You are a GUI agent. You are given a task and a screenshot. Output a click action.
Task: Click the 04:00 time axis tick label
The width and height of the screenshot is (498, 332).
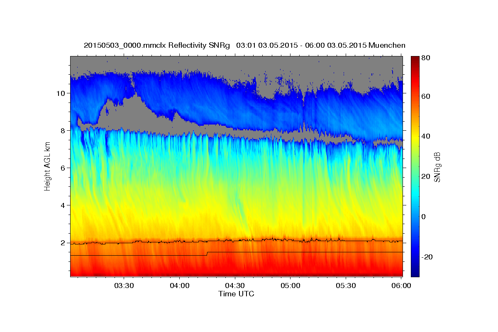point(179,286)
